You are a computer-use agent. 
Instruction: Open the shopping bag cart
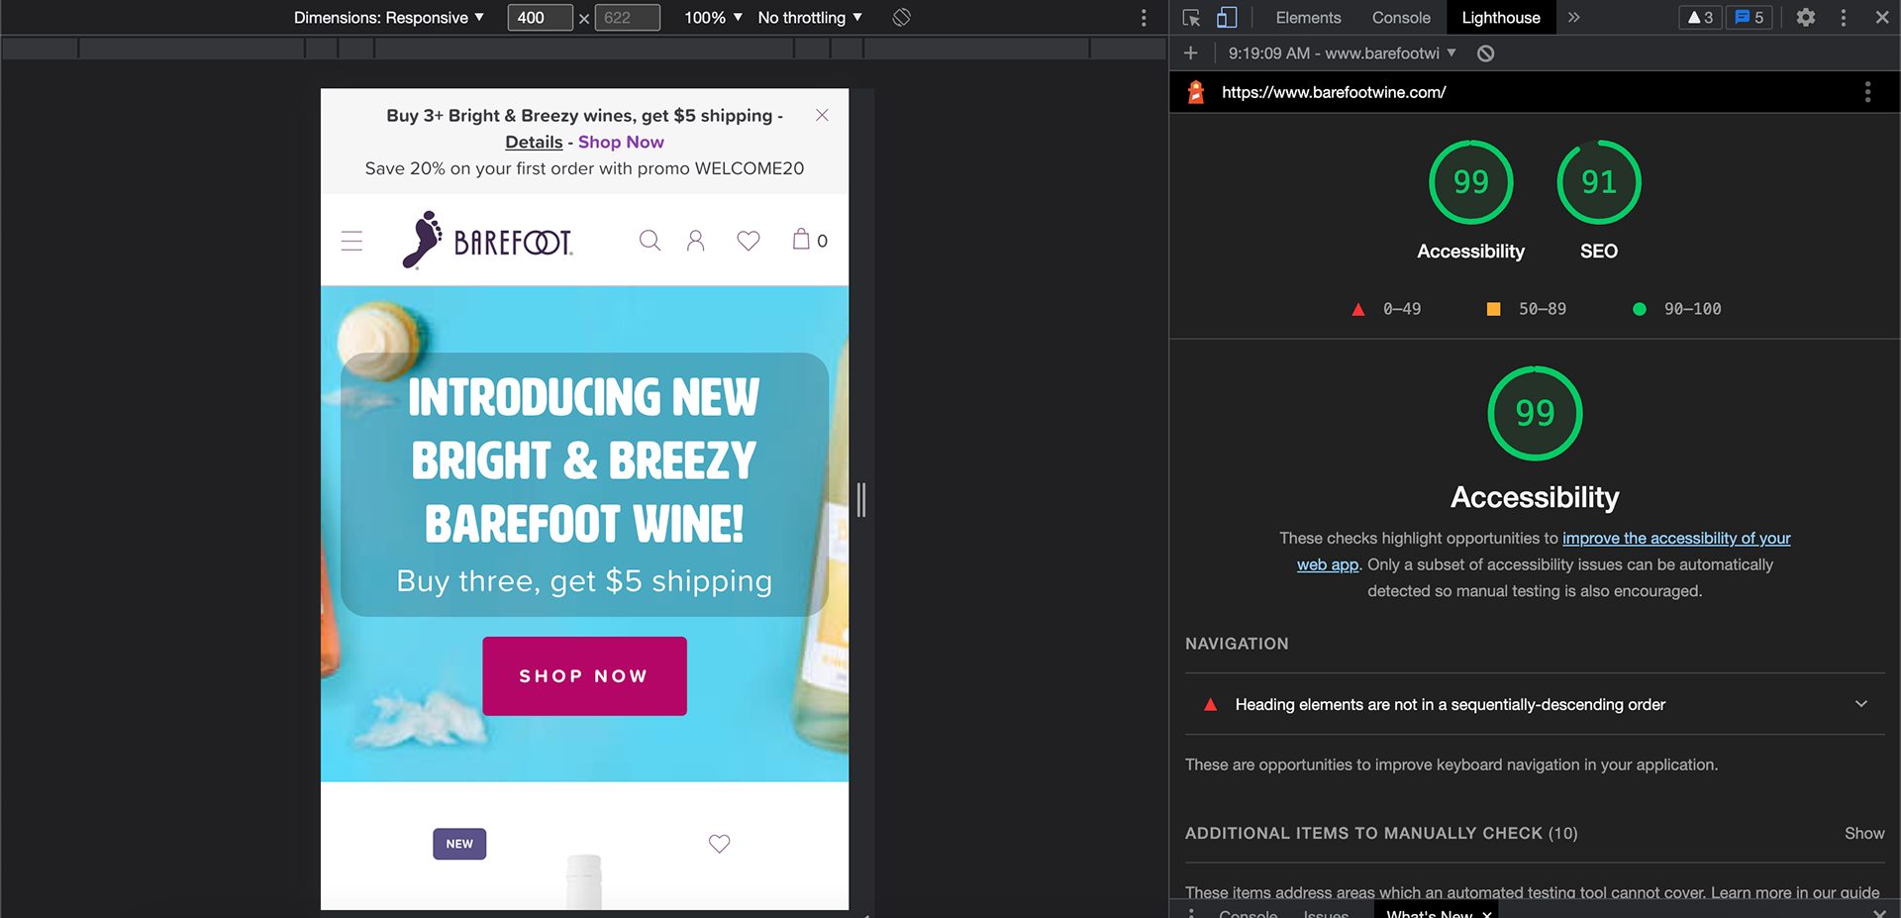[x=810, y=240]
